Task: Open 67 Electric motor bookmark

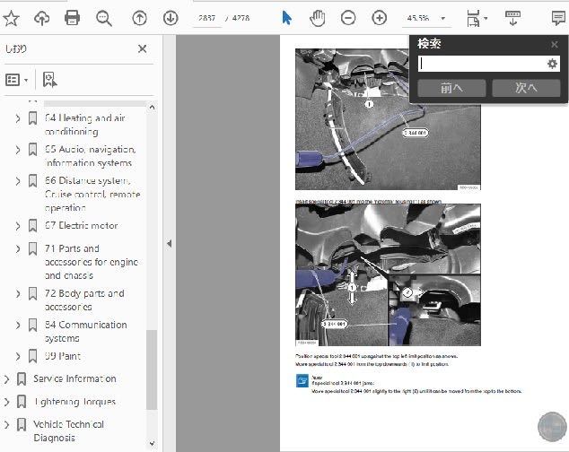Action: pyautogui.click(x=82, y=226)
